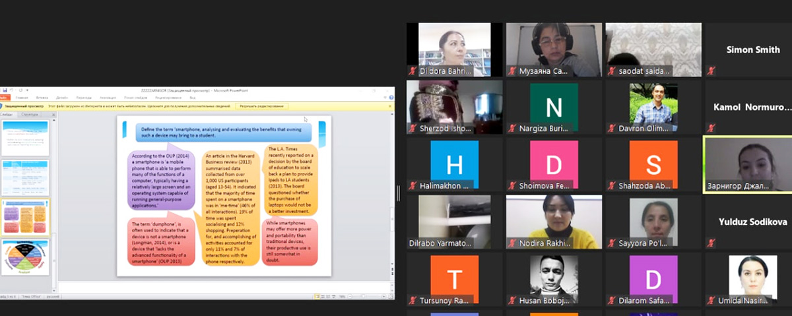This screenshot has height=316, width=792.
Task: Switch to Normal view in status bar
Action: pyautogui.click(x=316, y=297)
